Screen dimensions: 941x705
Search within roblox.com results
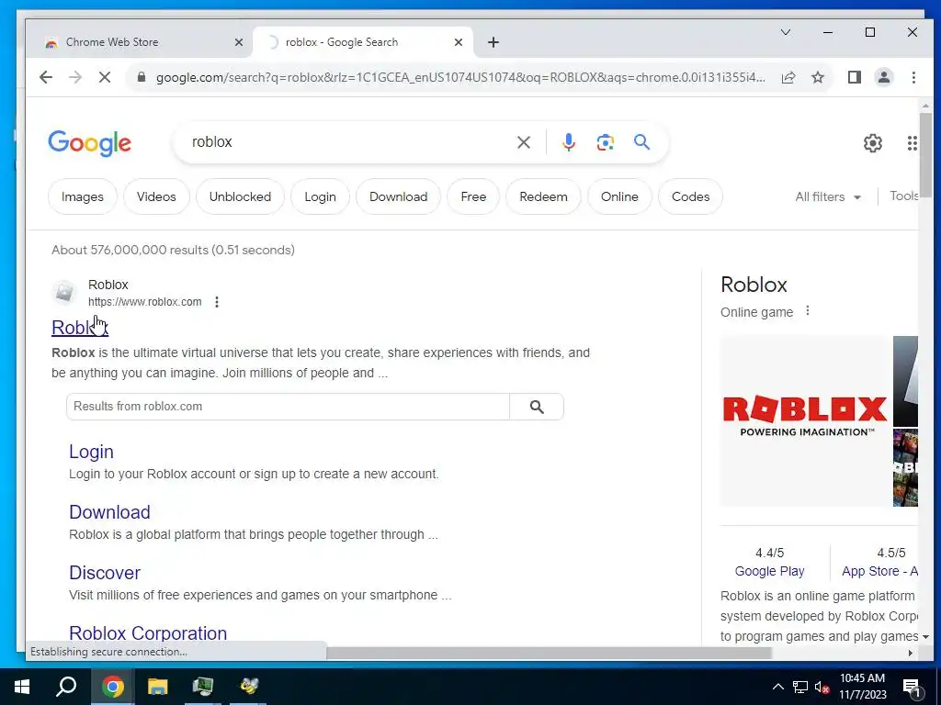pos(537,407)
